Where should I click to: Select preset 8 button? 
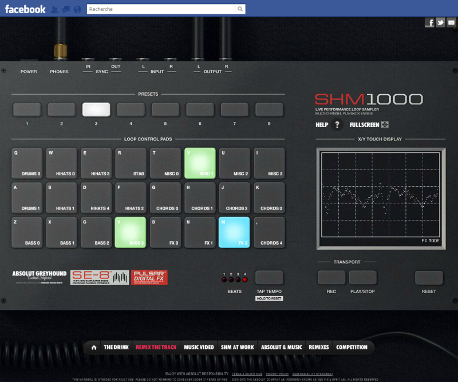click(269, 109)
